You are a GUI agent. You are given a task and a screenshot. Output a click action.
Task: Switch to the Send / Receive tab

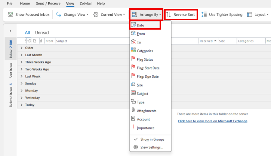48,3
